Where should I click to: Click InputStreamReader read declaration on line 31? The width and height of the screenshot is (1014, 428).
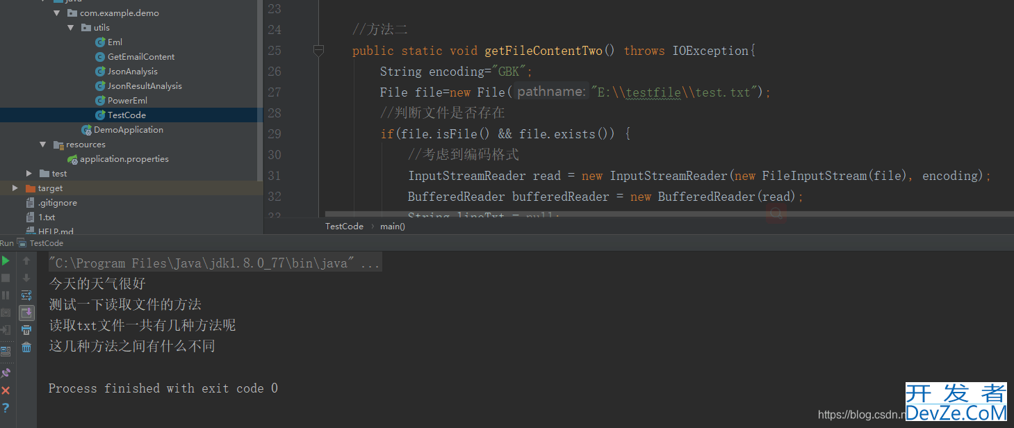point(484,176)
